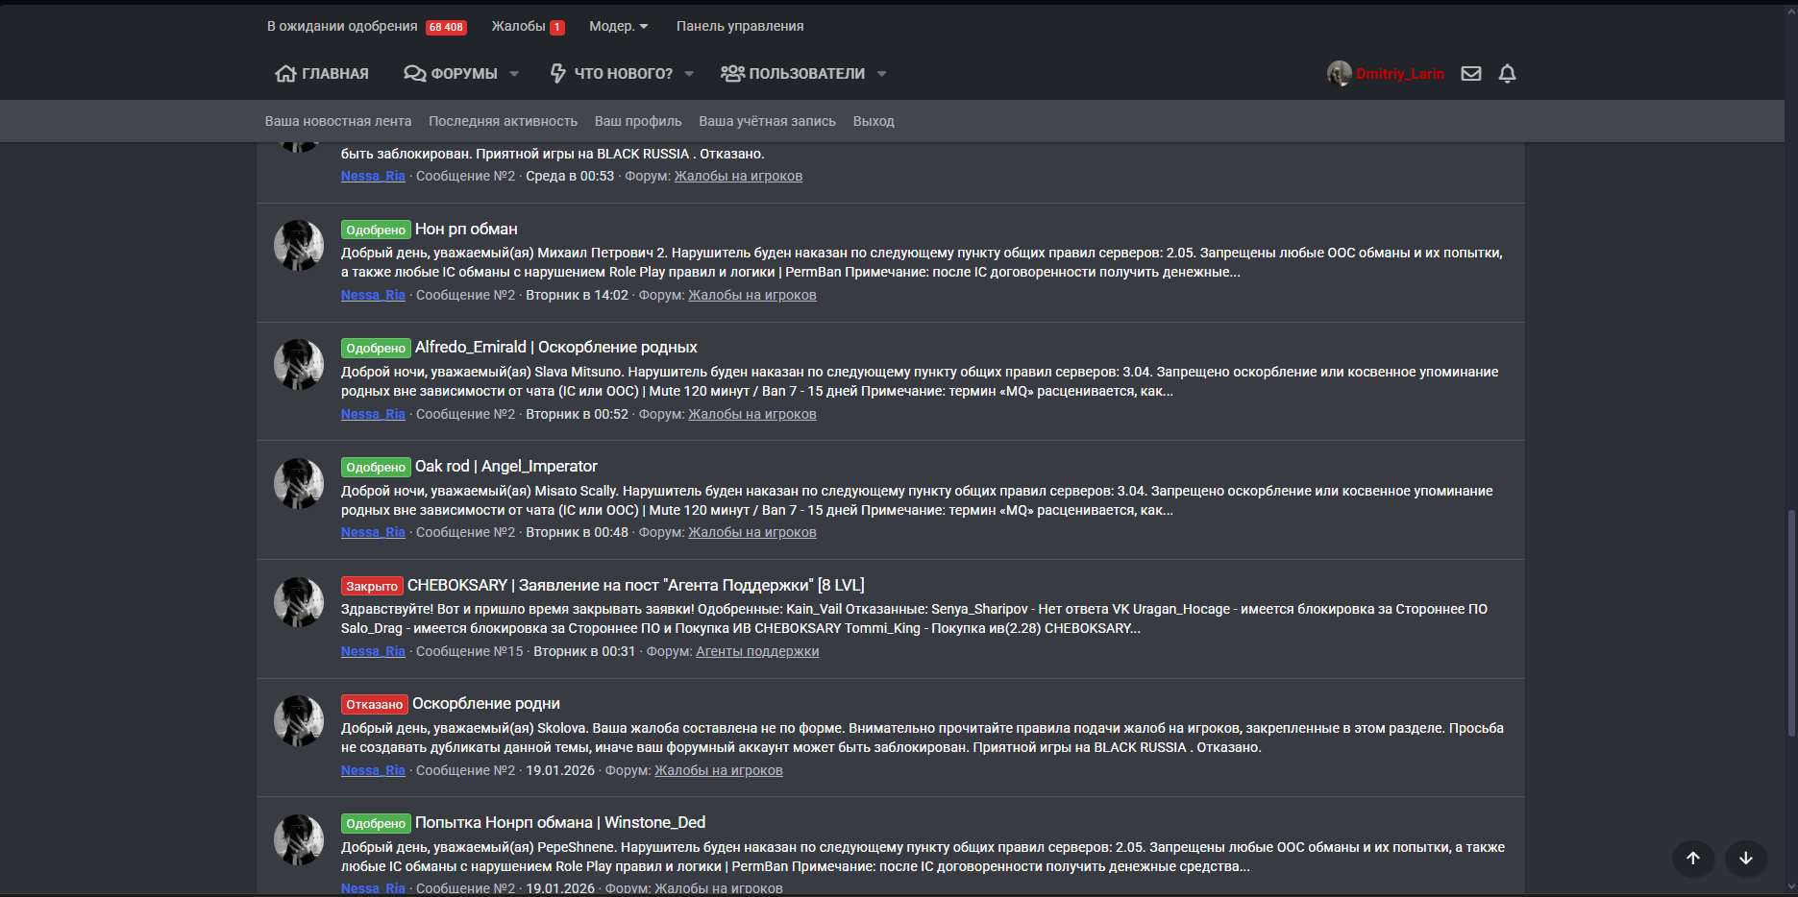Click the page vertical scrollbar thumb
This screenshot has height=897, width=1798.
[1790, 624]
